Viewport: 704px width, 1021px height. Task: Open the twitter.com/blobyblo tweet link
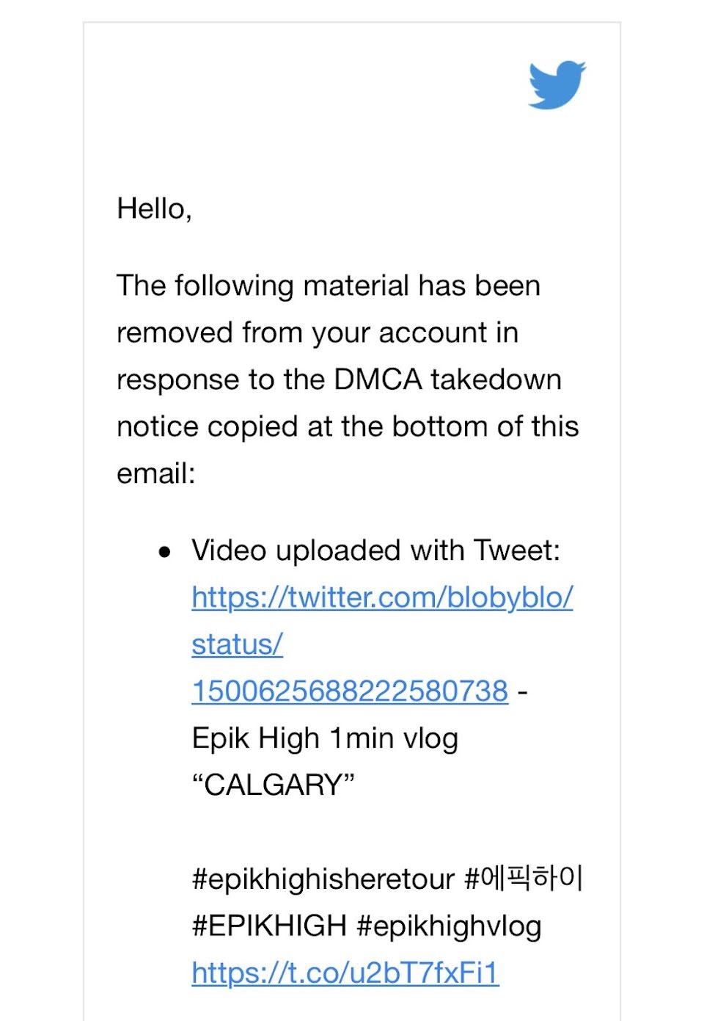tap(382, 597)
